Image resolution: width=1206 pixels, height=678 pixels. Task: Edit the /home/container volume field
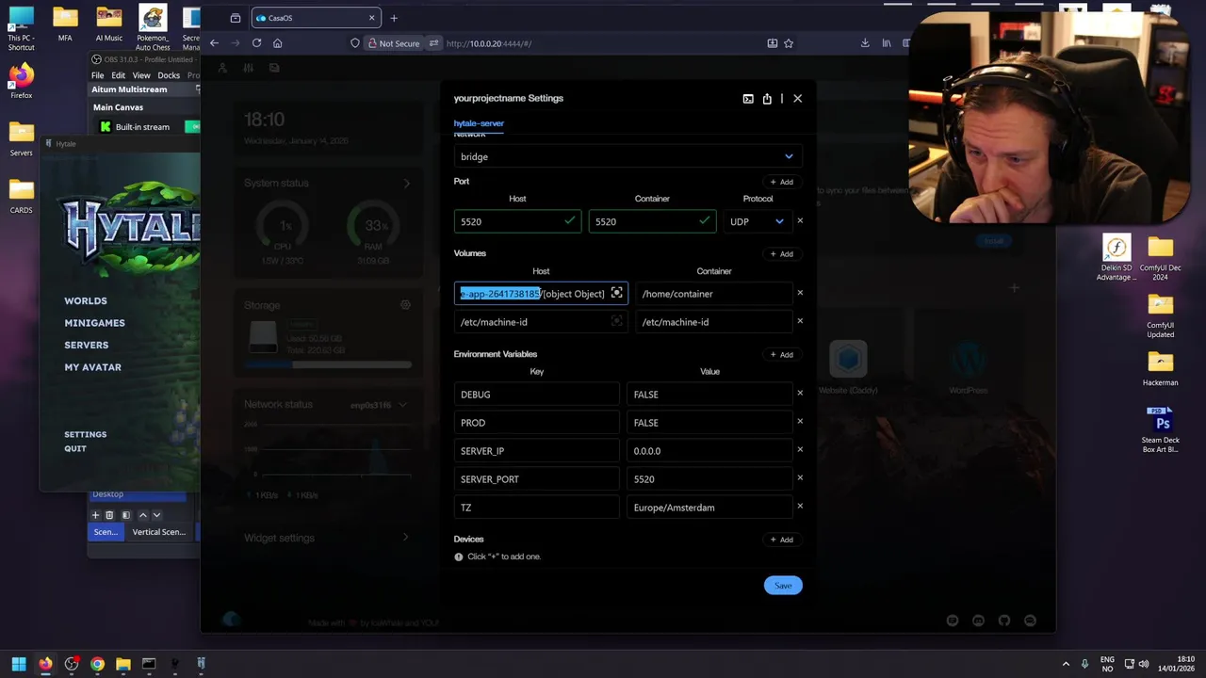[714, 294]
